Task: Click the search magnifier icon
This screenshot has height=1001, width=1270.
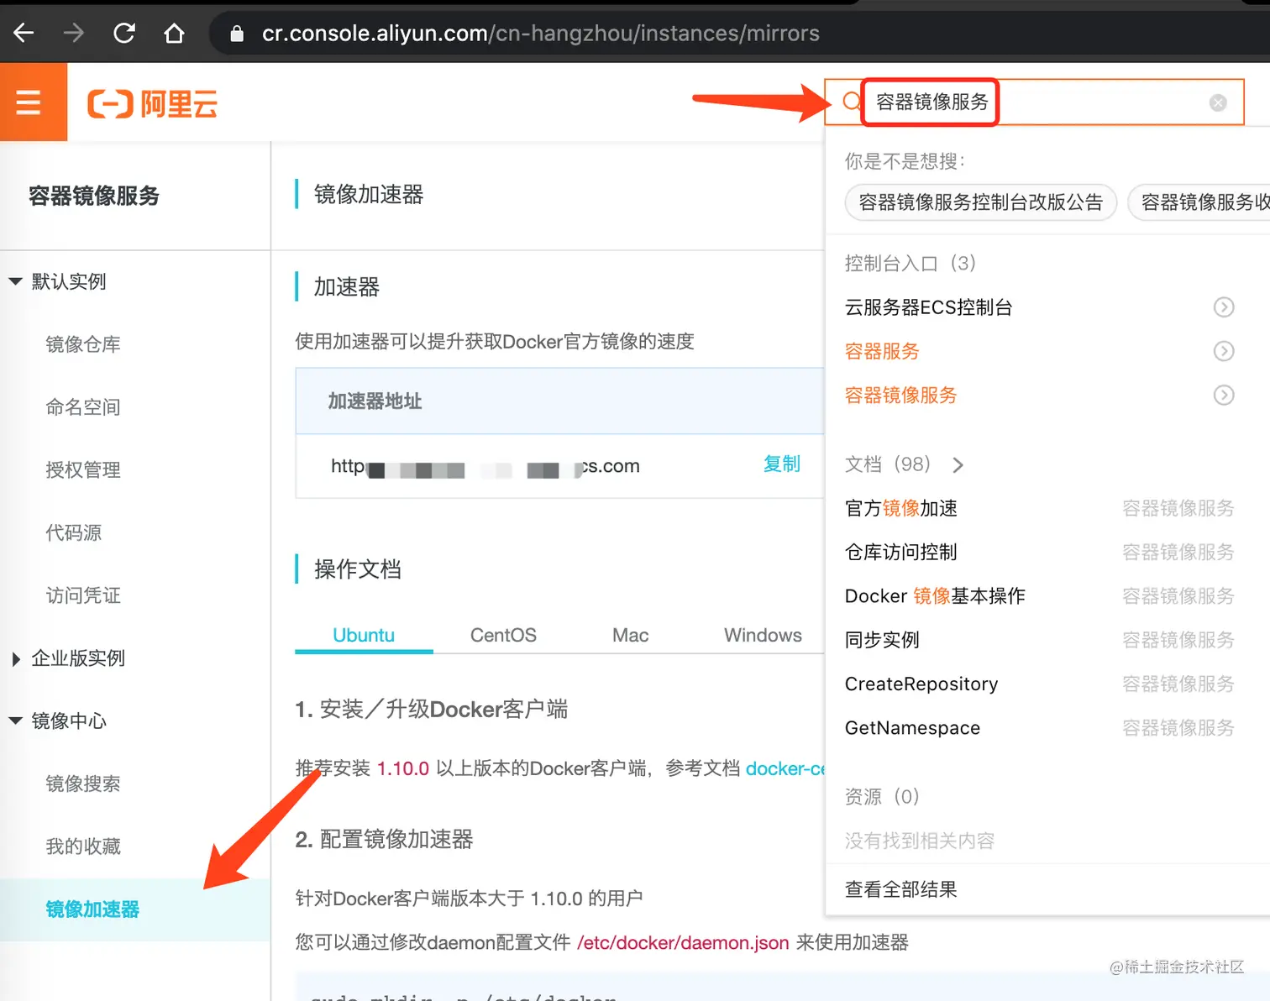Action: (x=851, y=102)
